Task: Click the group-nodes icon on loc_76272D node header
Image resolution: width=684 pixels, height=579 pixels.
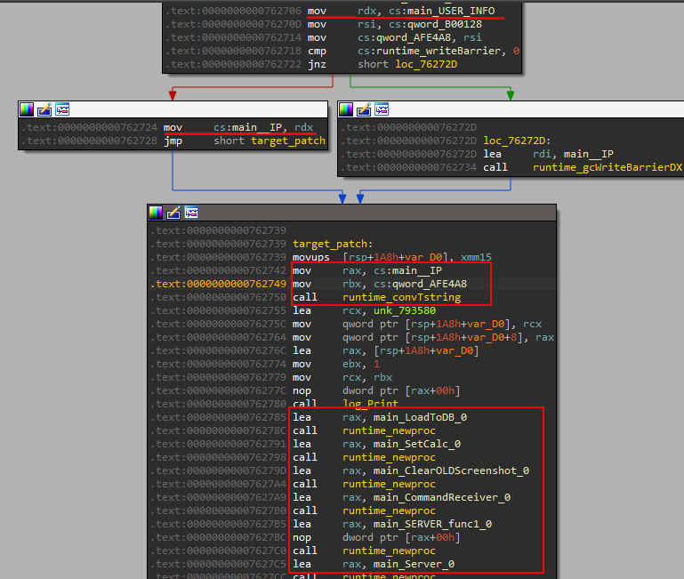Action: coord(382,109)
